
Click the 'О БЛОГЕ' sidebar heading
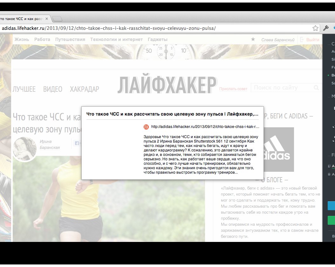pyautogui.click(x=272, y=180)
